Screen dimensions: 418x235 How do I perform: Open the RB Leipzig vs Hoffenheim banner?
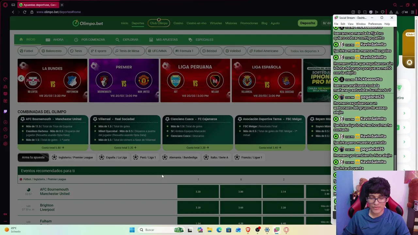pos(53,81)
